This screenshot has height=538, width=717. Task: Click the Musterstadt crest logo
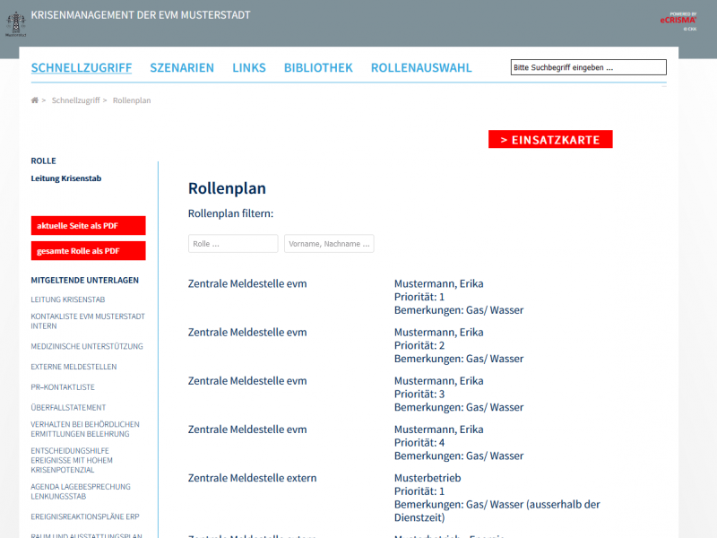pyautogui.click(x=14, y=22)
